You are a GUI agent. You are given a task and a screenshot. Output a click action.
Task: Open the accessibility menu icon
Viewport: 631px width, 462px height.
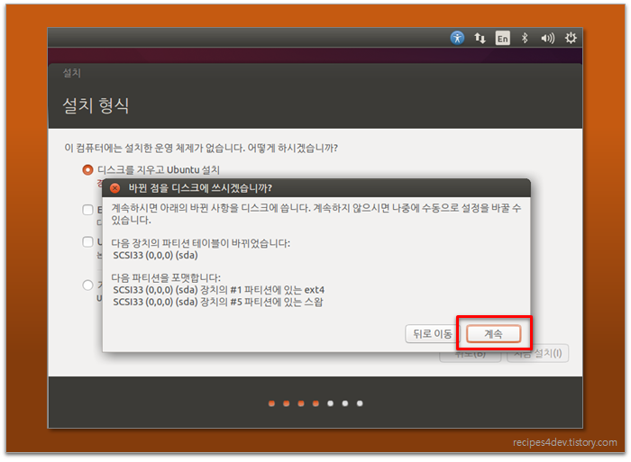pyautogui.click(x=457, y=38)
